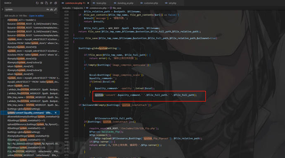Clear search results icon
Screen dimensions: 285x158
[42, 3]
